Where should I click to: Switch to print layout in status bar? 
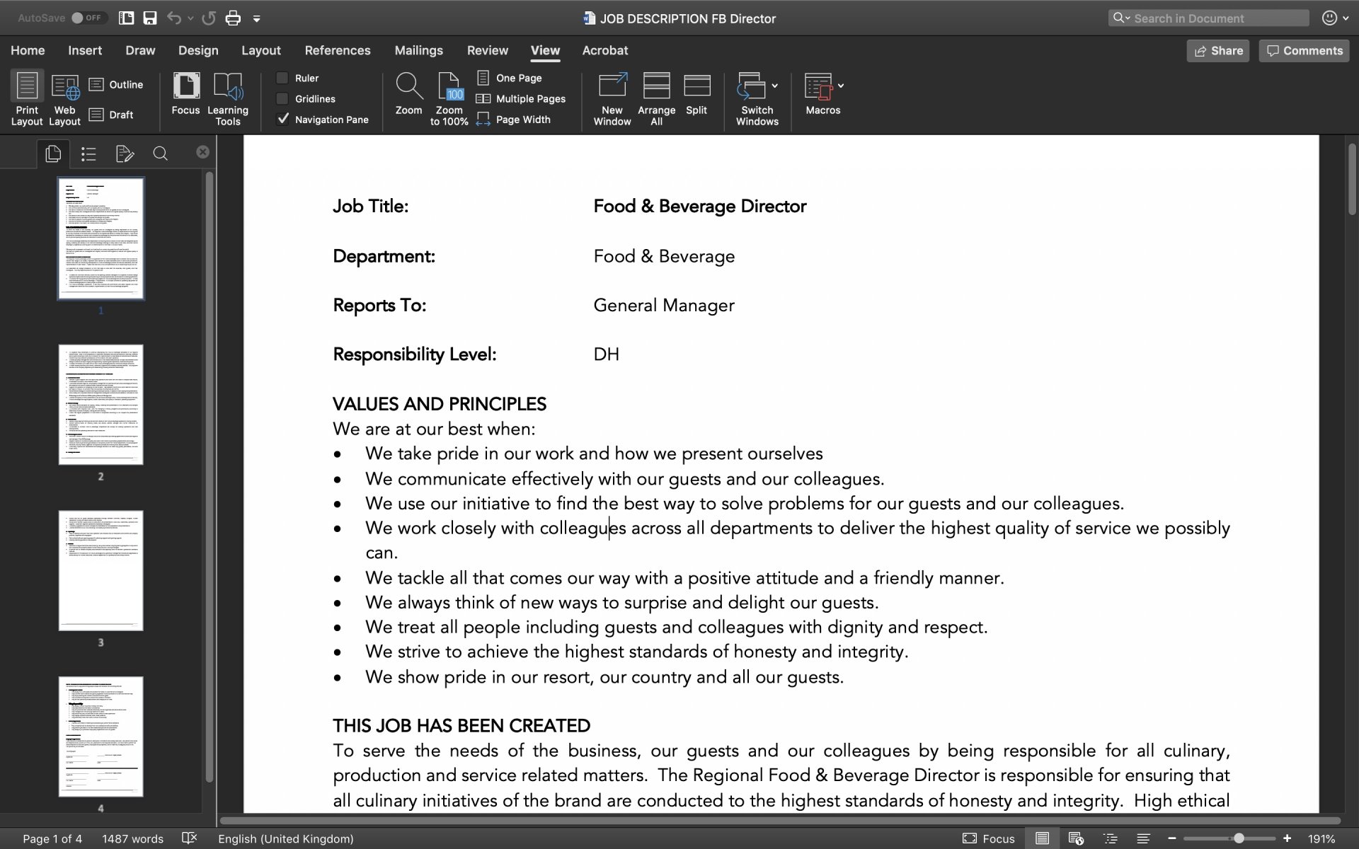pyautogui.click(x=1042, y=838)
